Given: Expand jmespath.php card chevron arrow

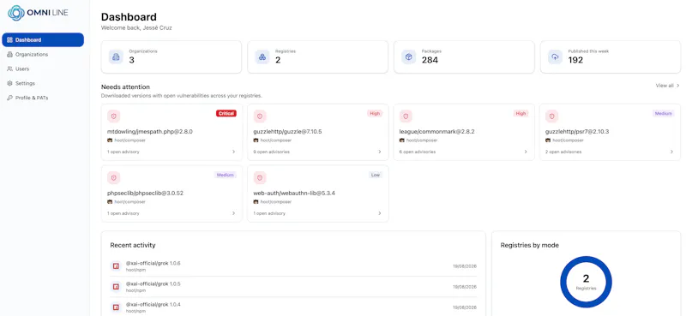Looking at the screenshot, I should (x=233, y=152).
